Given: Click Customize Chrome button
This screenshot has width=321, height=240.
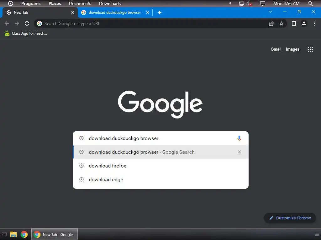Looking at the screenshot, I should coord(290,218).
